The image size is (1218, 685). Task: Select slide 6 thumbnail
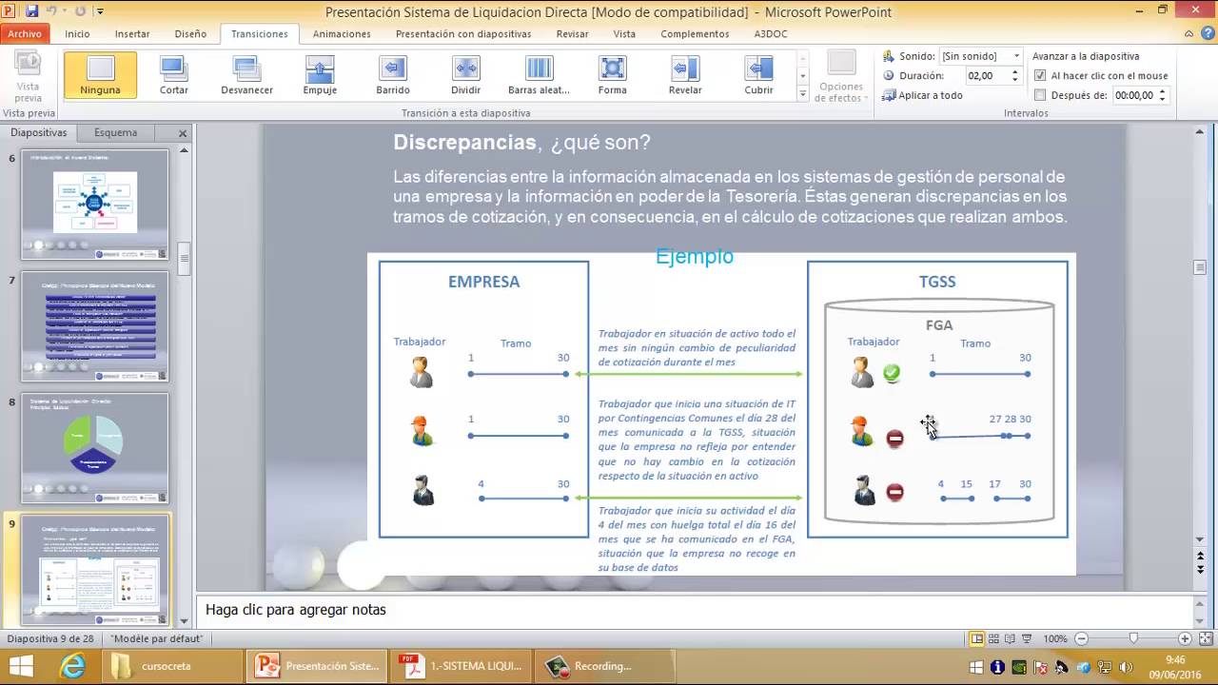point(94,204)
